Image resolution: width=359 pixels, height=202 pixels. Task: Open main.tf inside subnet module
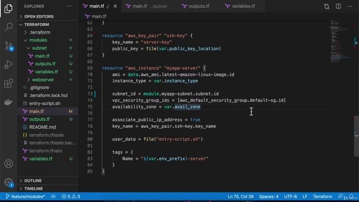point(48,56)
